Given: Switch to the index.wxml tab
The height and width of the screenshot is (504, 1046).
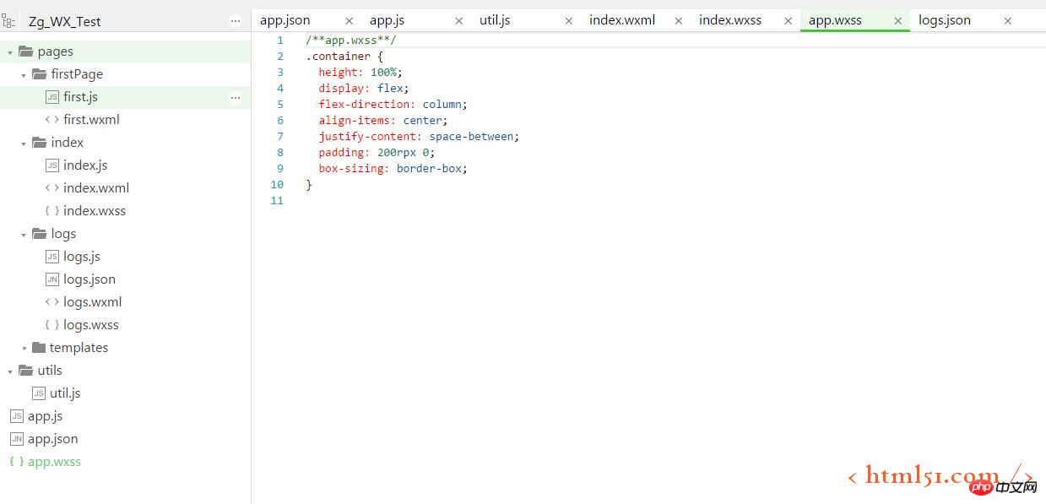Looking at the screenshot, I should click(621, 20).
